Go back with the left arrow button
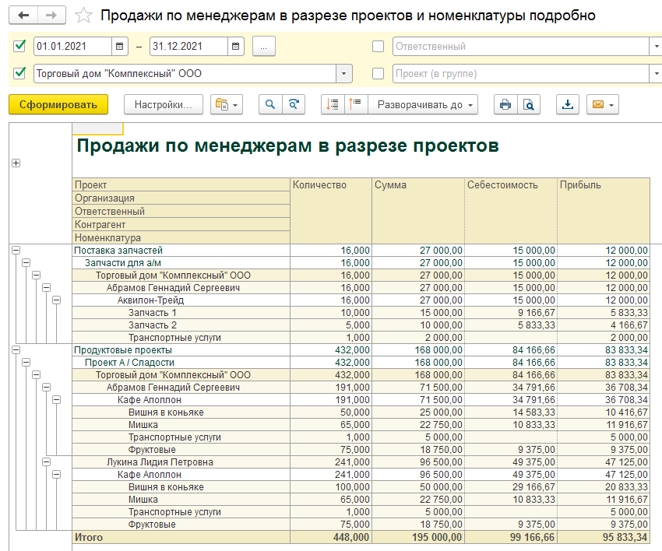The image size is (662, 551). point(23,16)
